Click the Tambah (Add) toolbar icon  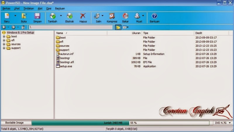[x=53, y=16]
